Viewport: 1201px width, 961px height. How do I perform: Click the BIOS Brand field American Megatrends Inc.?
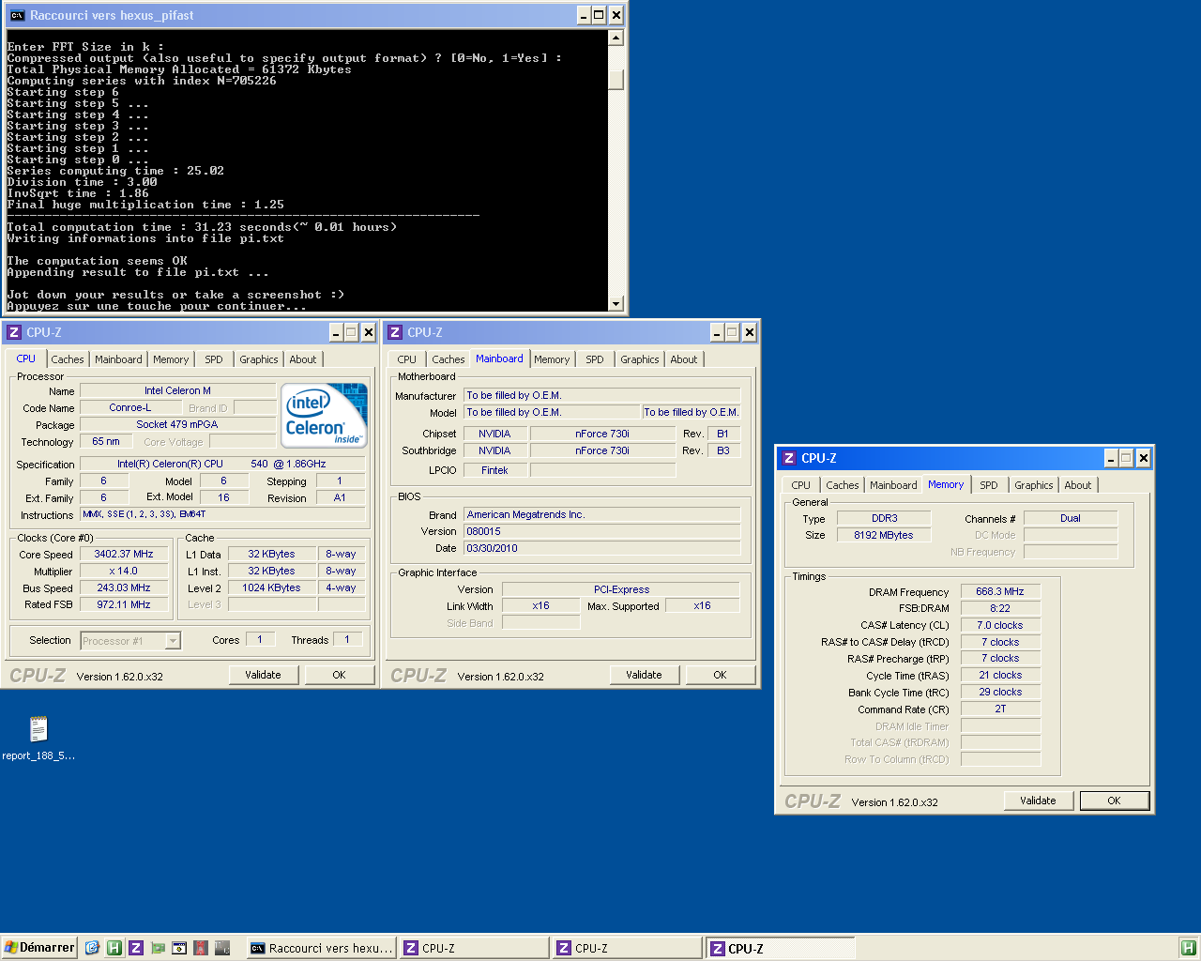(601, 514)
